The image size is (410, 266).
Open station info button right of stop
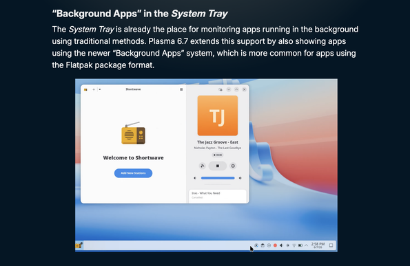[x=233, y=166]
